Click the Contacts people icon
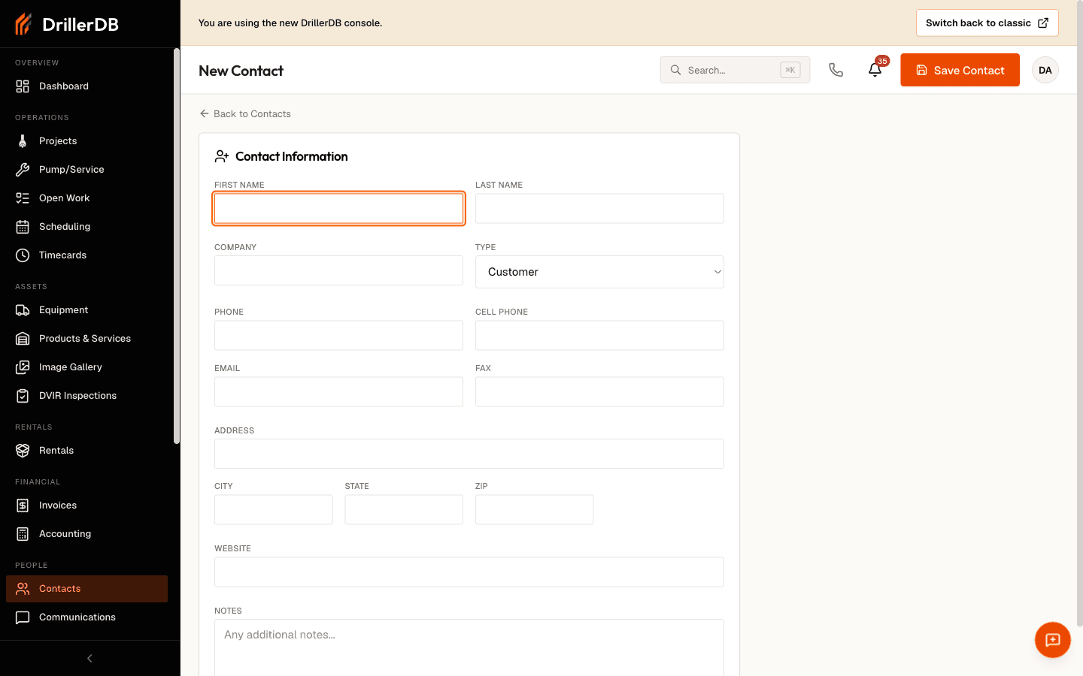1083x676 pixels. click(23, 589)
